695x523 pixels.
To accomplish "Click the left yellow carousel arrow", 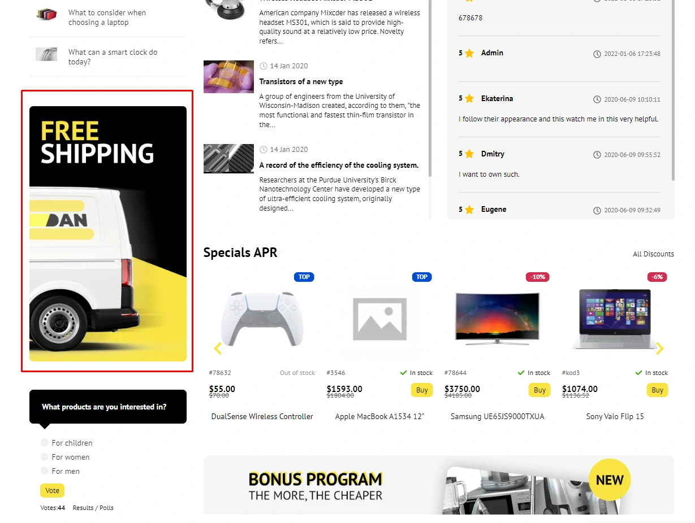I will 218,348.
